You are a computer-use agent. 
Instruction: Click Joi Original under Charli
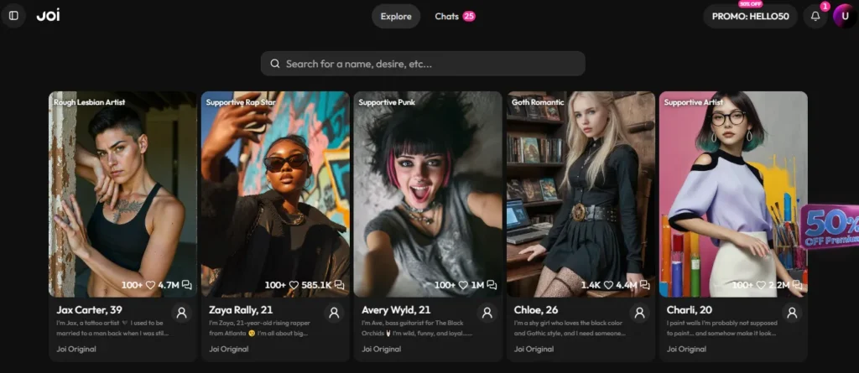pyautogui.click(x=686, y=349)
